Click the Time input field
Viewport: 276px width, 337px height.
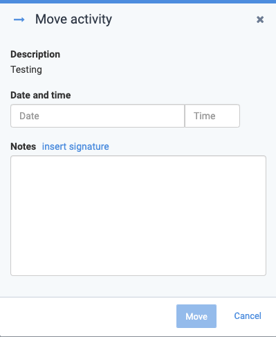(212, 116)
